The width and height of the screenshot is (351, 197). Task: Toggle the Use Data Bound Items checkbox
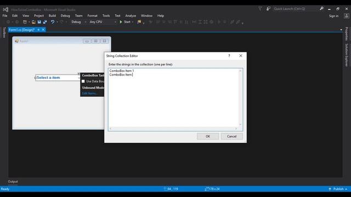click(83, 82)
